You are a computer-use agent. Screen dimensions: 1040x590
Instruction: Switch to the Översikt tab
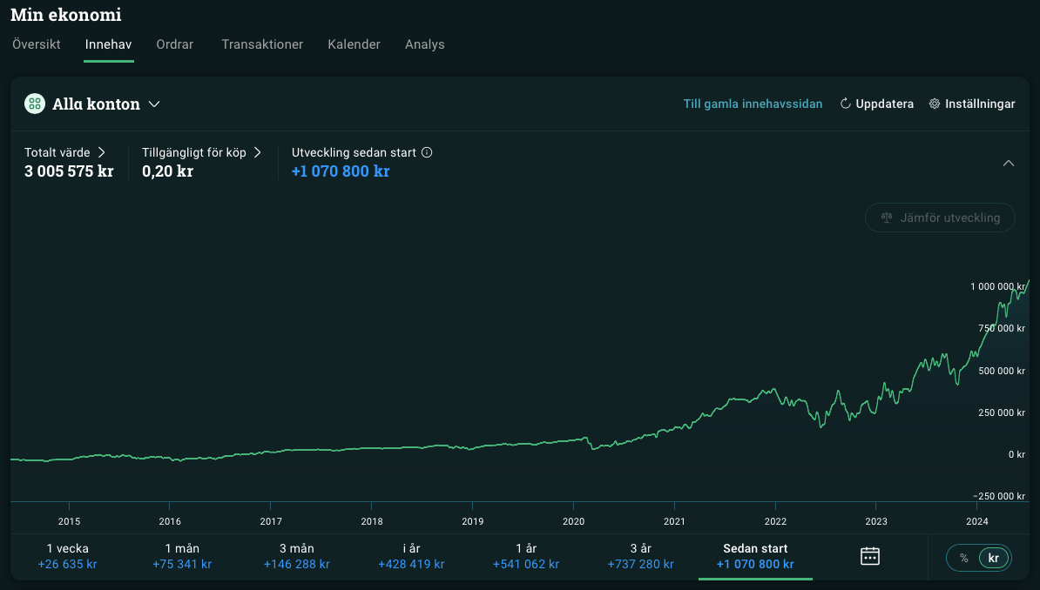(x=37, y=44)
